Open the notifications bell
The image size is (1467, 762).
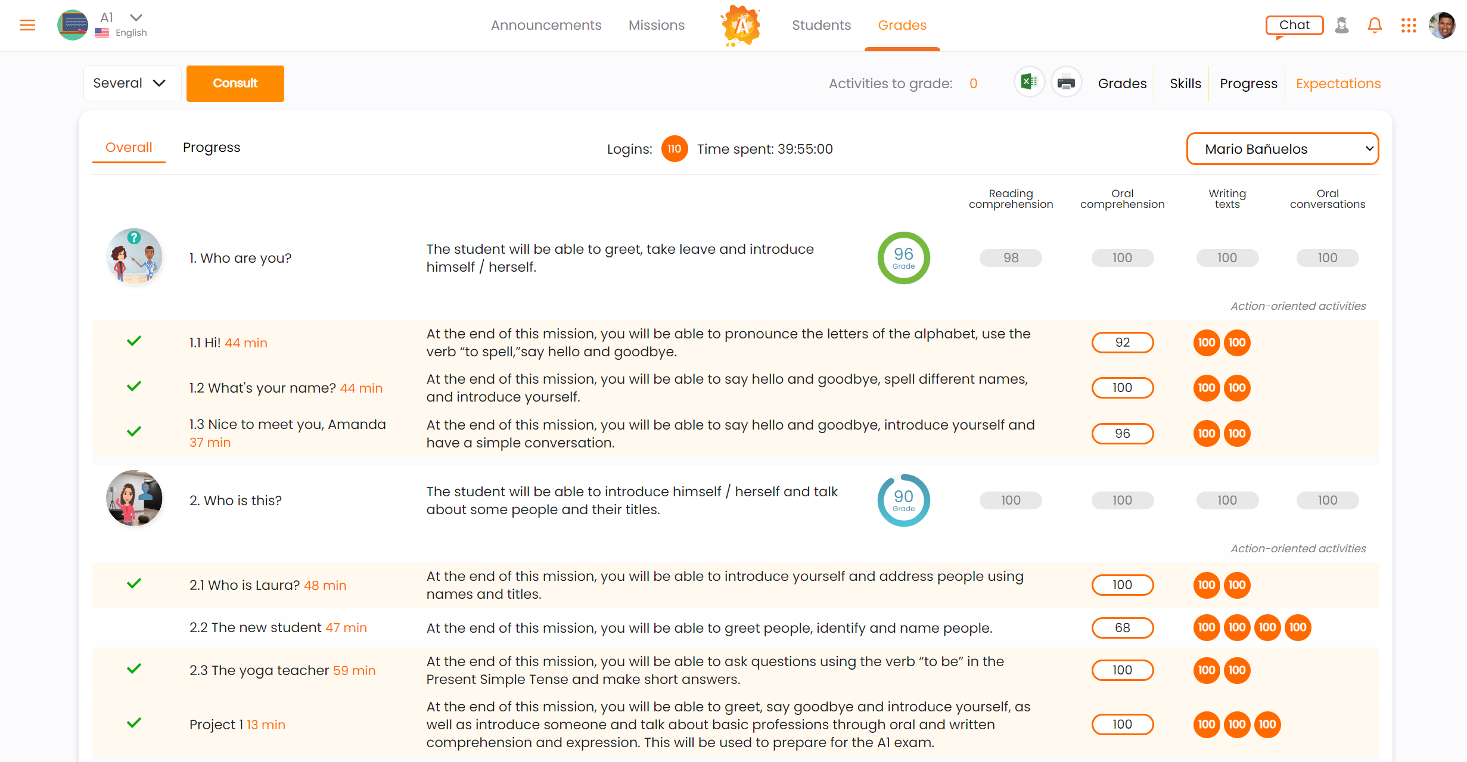click(1375, 25)
